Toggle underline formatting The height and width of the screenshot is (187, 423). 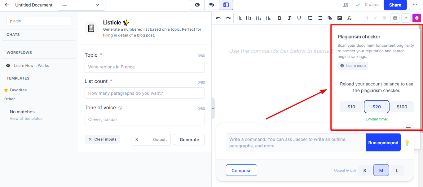pos(299,18)
